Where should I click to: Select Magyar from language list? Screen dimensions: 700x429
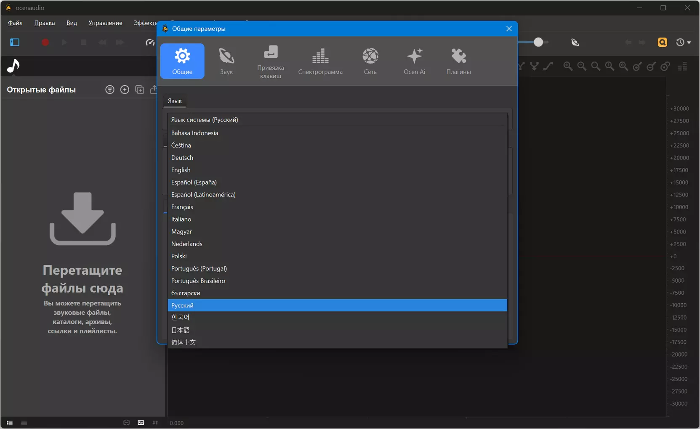(x=337, y=231)
